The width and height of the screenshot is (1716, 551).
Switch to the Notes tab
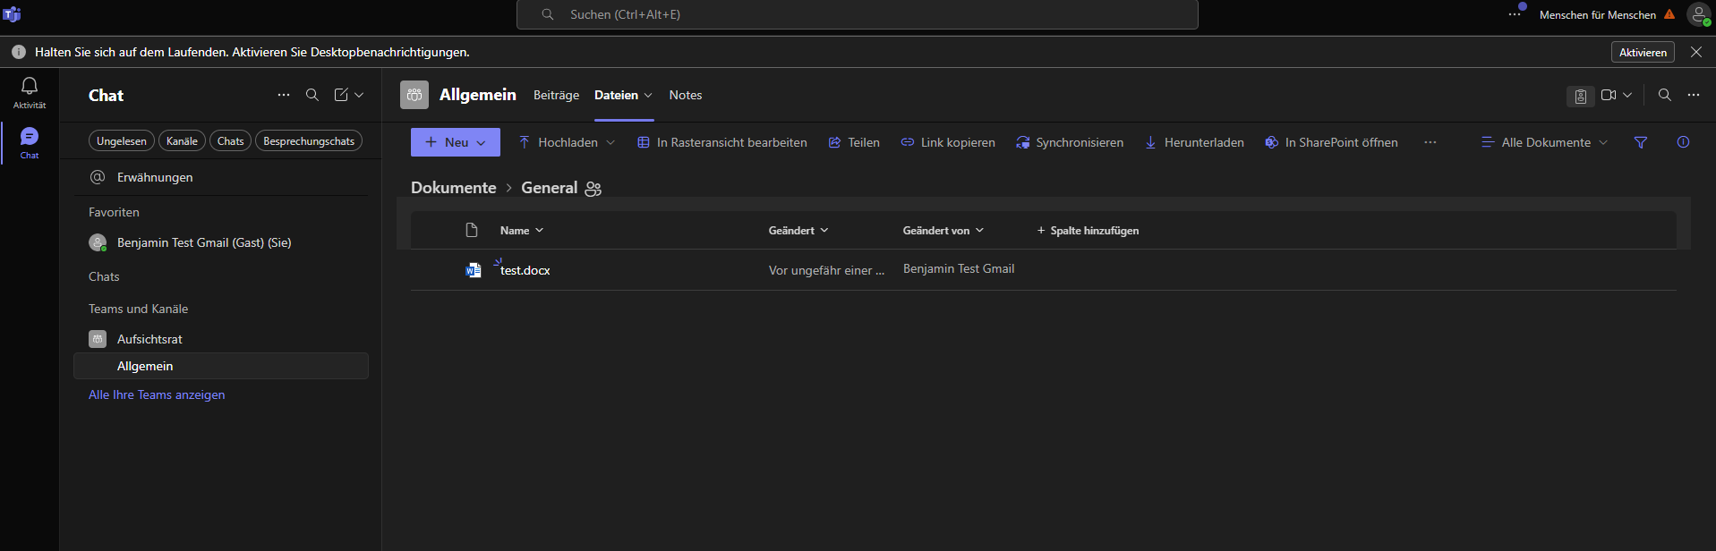pyautogui.click(x=685, y=95)
